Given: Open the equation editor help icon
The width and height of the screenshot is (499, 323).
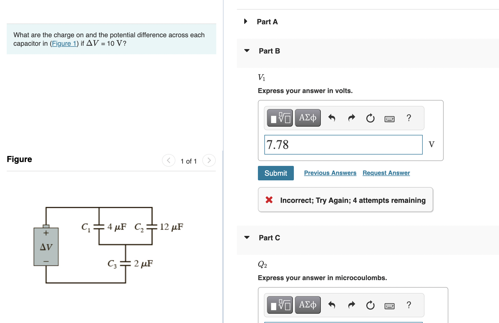Looking at the screenshot, I should tap(409, 118).
